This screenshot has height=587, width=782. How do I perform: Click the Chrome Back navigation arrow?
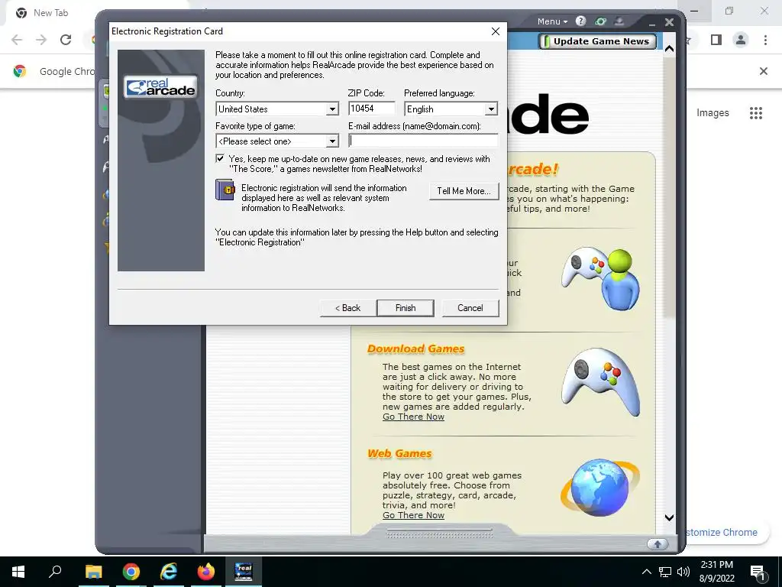pyautogui.click(x=17, y=40)
